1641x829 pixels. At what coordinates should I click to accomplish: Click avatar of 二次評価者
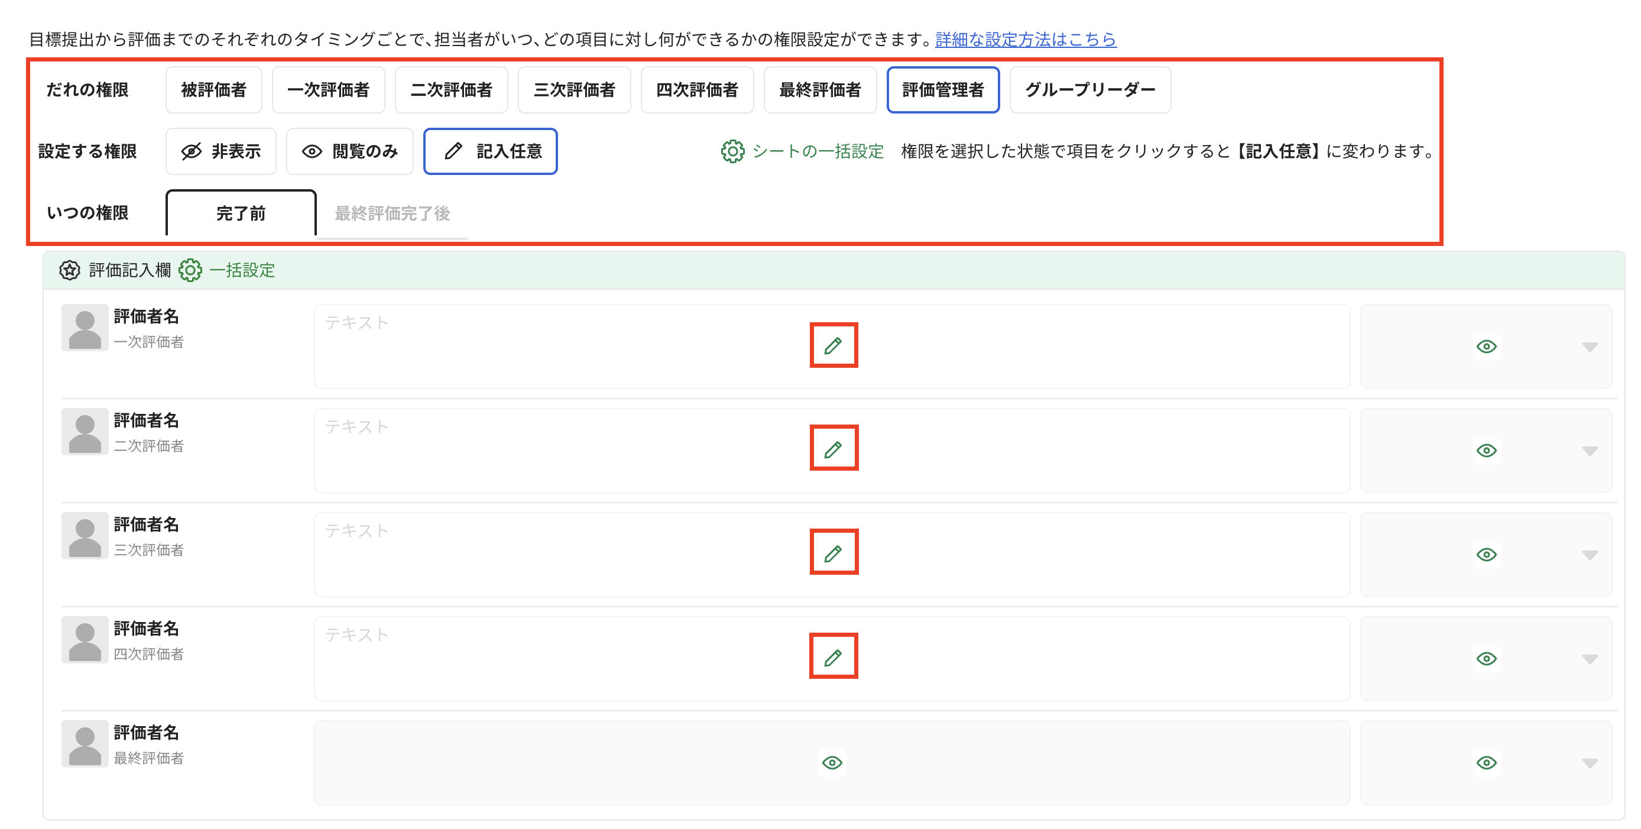point(85,432)
